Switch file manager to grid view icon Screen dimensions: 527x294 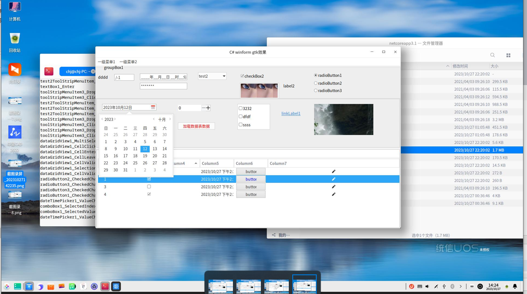[x=508, y=55]
